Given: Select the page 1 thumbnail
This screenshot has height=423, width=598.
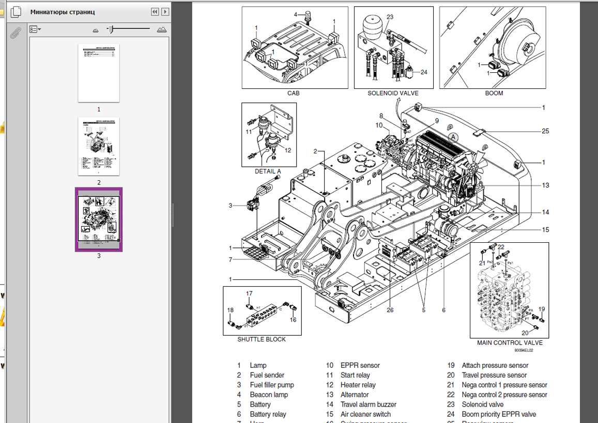Looking at the screenshot, I should click(99, 73).
